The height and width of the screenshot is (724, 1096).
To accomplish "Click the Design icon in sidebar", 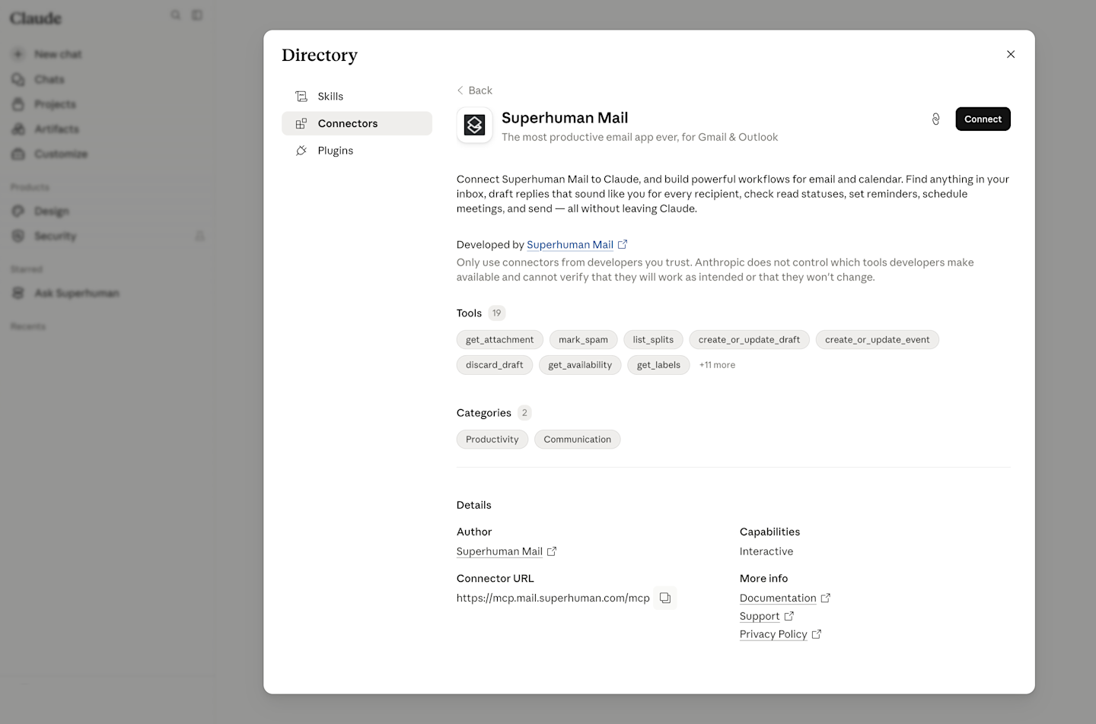I will coord(18,211).
